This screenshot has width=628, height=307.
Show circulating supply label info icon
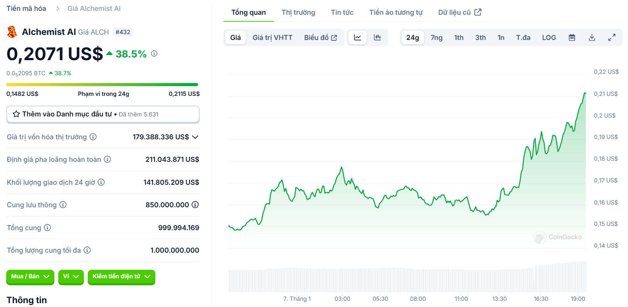click(63, 205)
